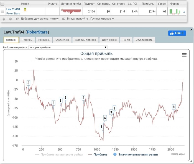
Task: Click the gold medal badge beside Law.Traf94
Action: click(25, 10)
